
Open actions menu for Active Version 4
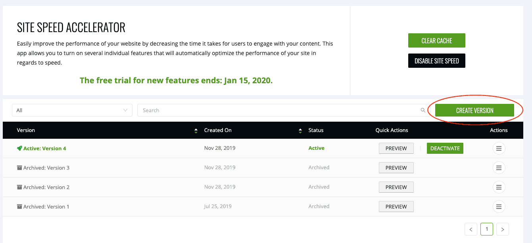tap(499, 149)
